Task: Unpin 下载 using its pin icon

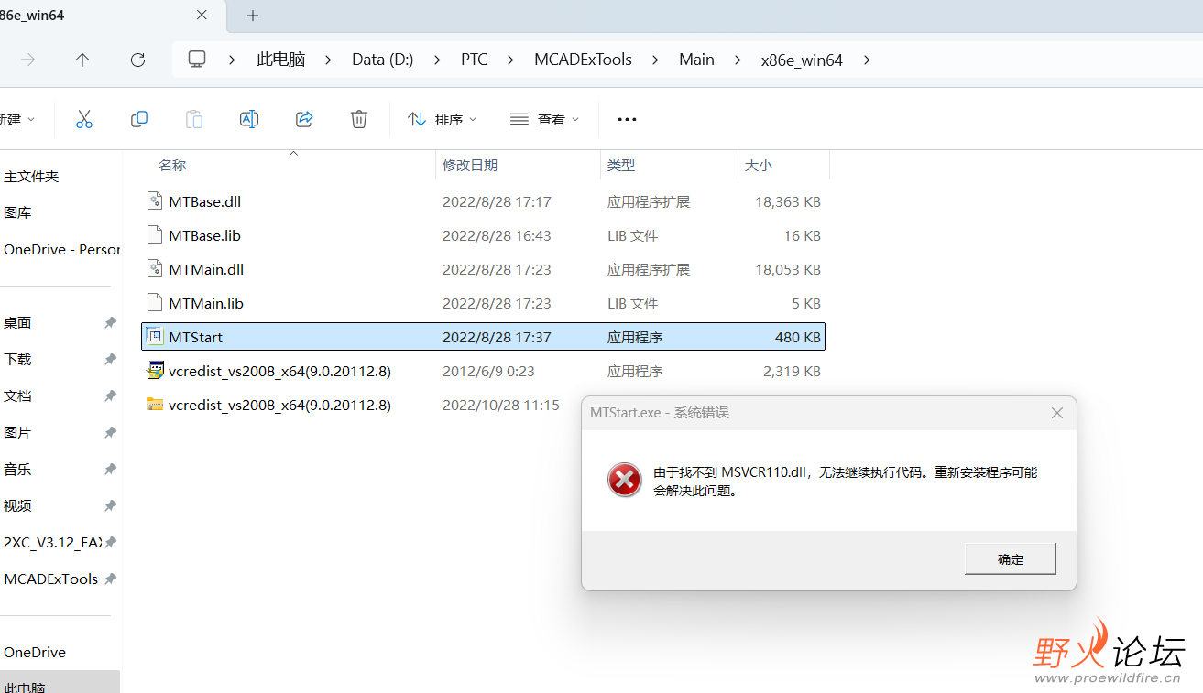Action: click(x=110, y=359)
